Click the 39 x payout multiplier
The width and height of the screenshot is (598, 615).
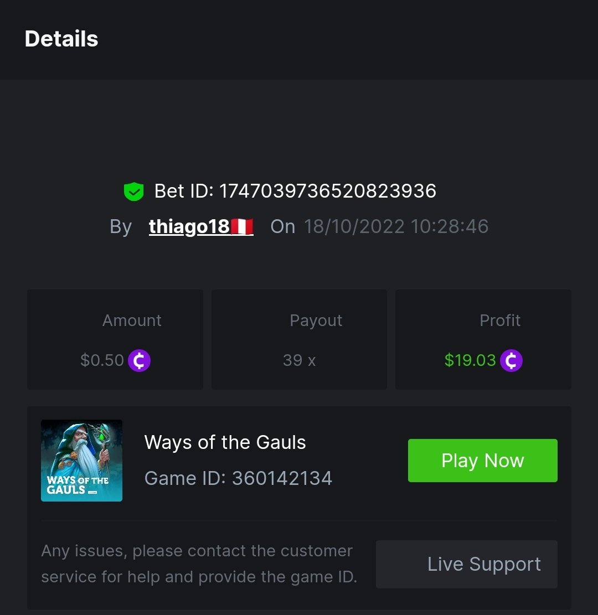[x=299, y=361]
